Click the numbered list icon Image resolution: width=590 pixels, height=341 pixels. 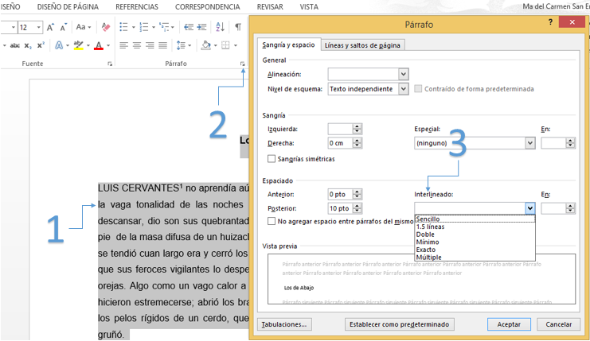143,27
